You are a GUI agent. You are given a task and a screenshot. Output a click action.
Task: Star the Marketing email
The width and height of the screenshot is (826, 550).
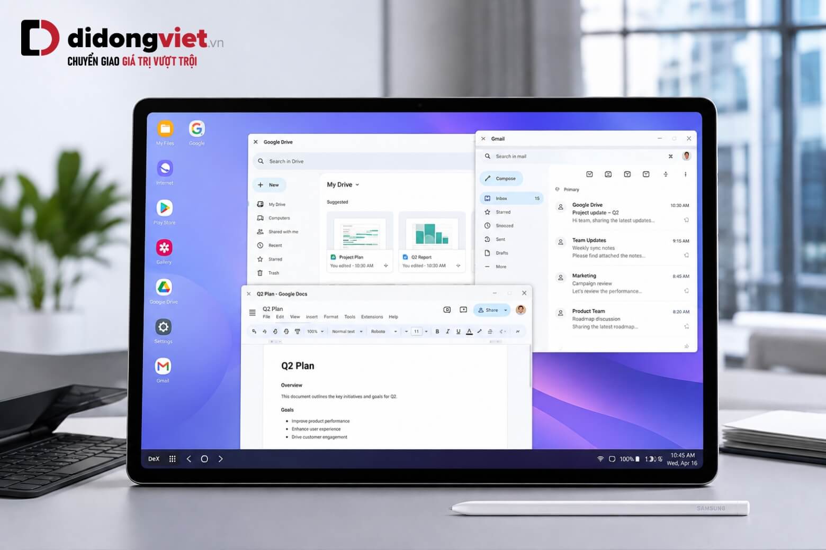[x=687, y=291]
